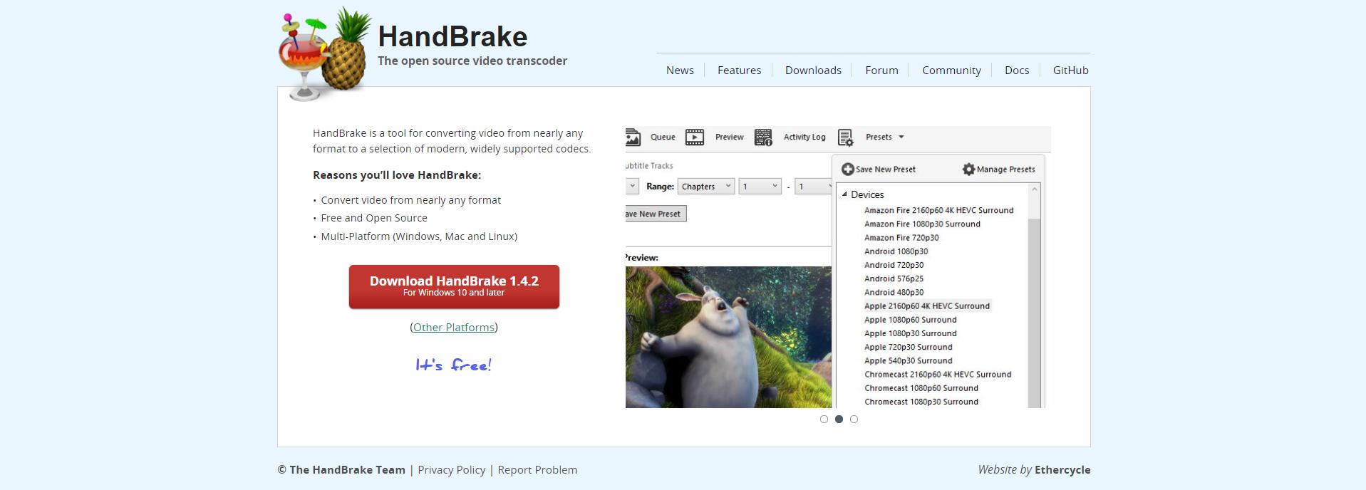The height and width of the screenshot is (490, 1366).
Task: Select Amazon Fire 720p30 preset
Action: point(901,238)
